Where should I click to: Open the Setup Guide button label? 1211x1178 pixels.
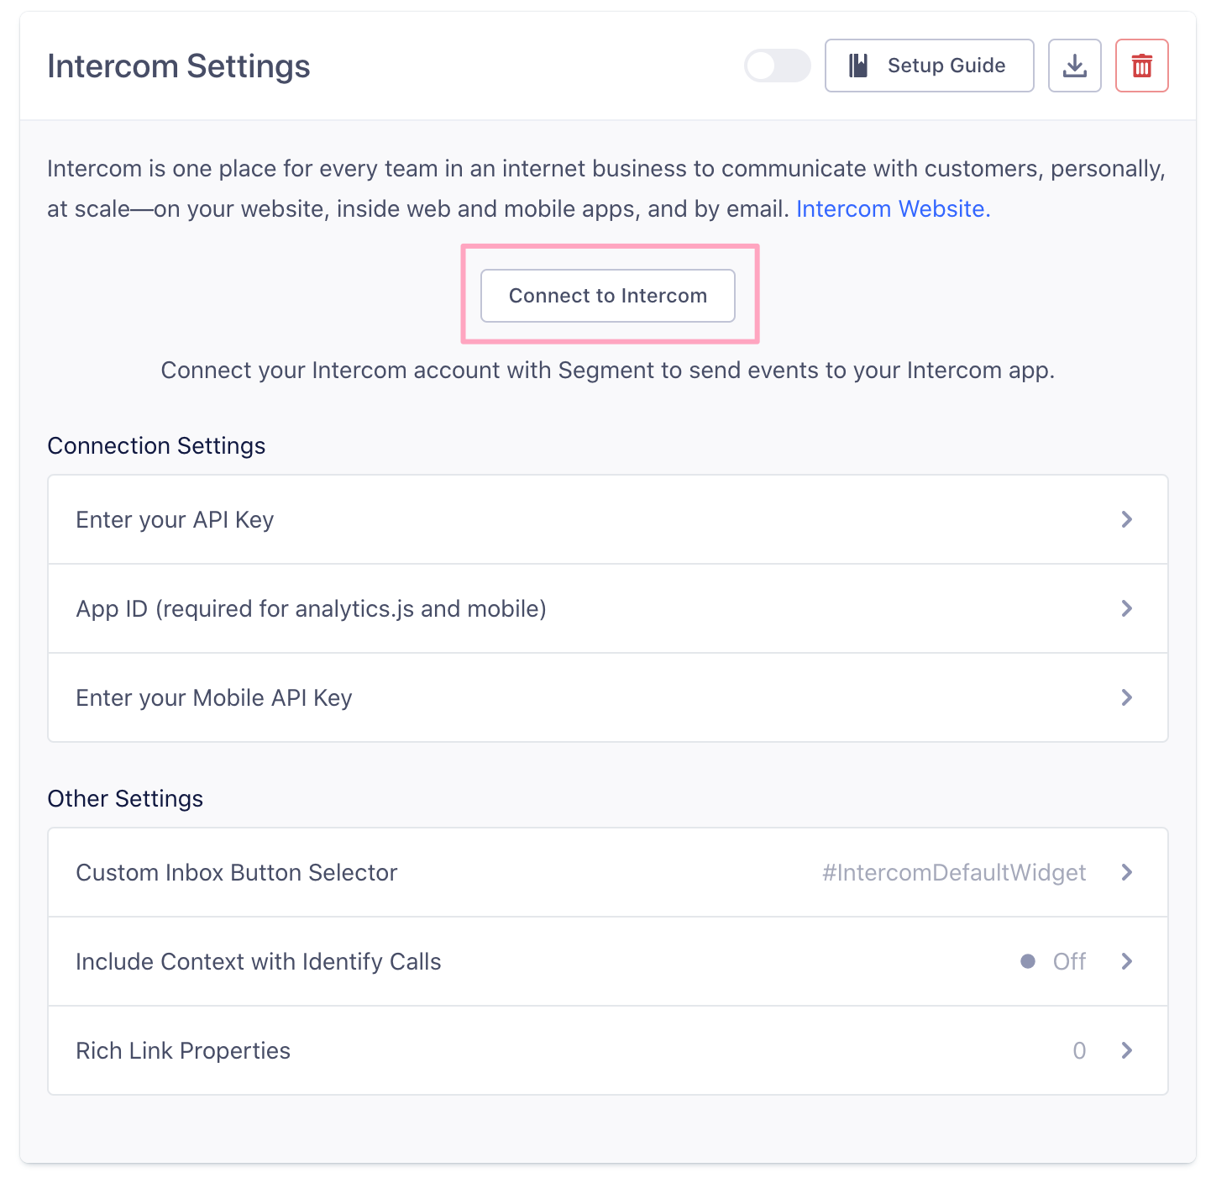tap(946, 66)
